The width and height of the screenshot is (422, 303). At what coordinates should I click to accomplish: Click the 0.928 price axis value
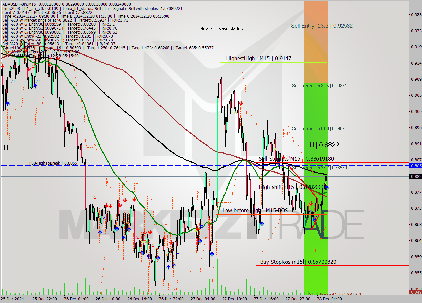(x=416, y=14)
